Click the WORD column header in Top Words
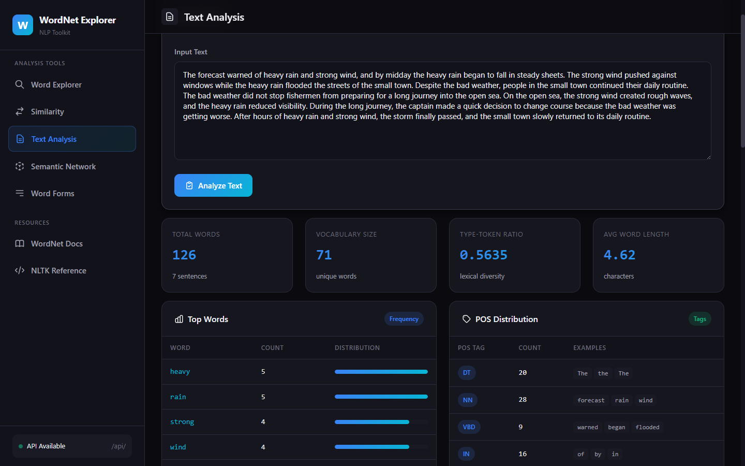This screenshot has width=745, height=466. pos(180,347)
